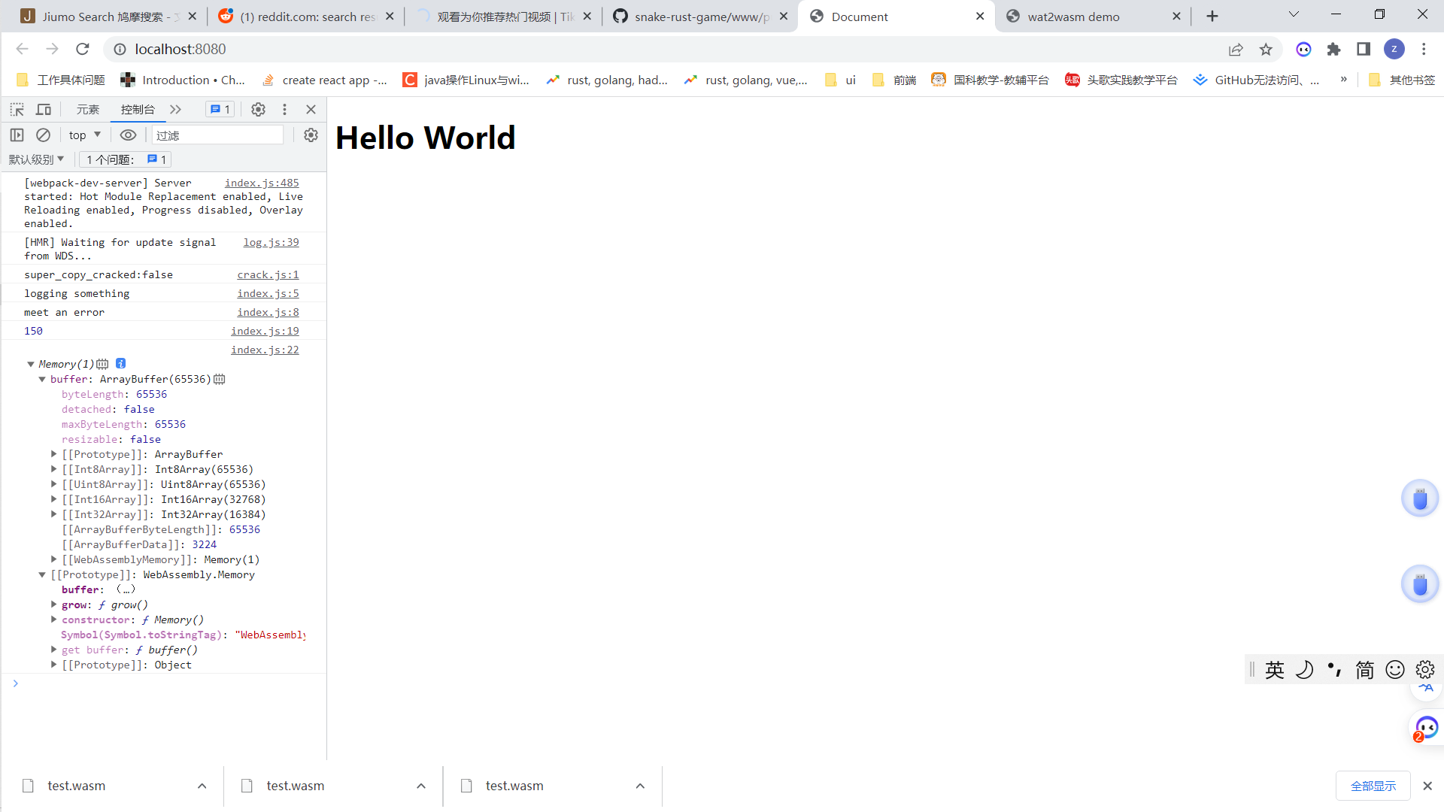Open DevTools three-dot customize menu
This screenshot has height=812, width=1444.
coord(284,110)
